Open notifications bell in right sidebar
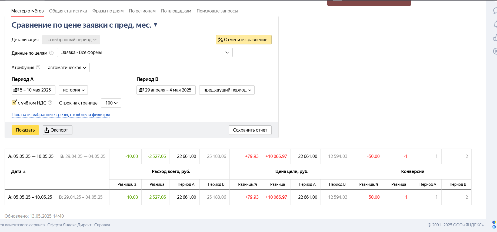 click(x=495, y=24)
